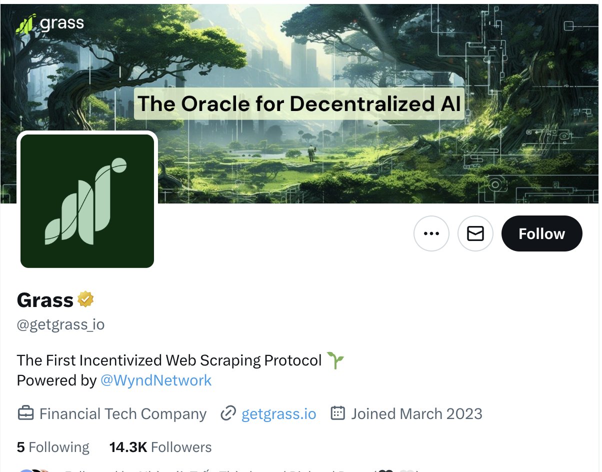Click the Grass display name heading
602x472 pixels.
pyautogui.click(x=45, y=300)
